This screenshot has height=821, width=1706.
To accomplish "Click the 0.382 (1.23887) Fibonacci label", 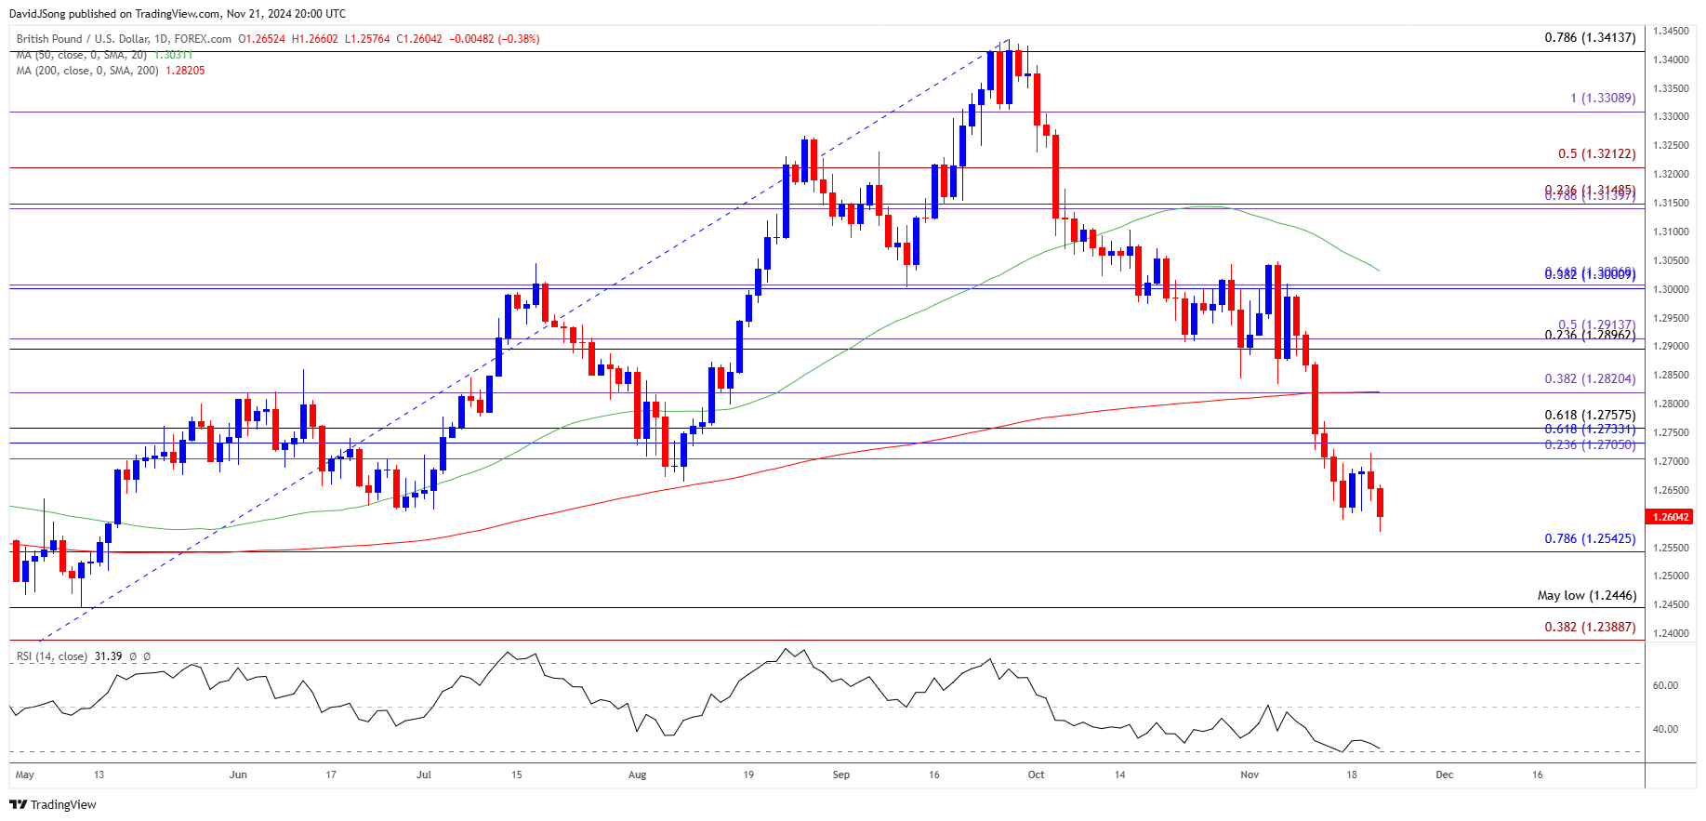I will (1589, 628).
